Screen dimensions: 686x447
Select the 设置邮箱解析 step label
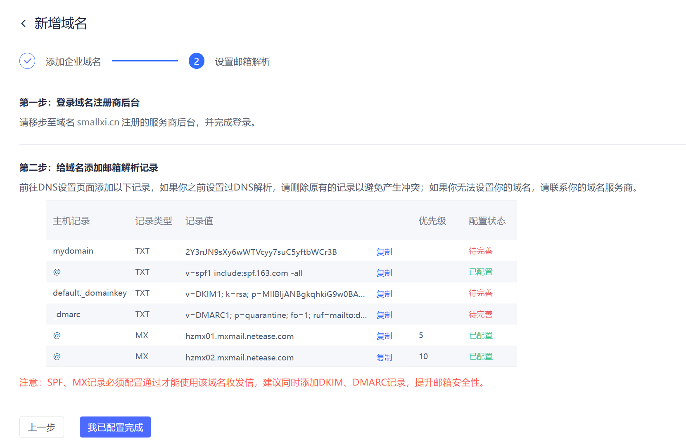pos(242,61)
